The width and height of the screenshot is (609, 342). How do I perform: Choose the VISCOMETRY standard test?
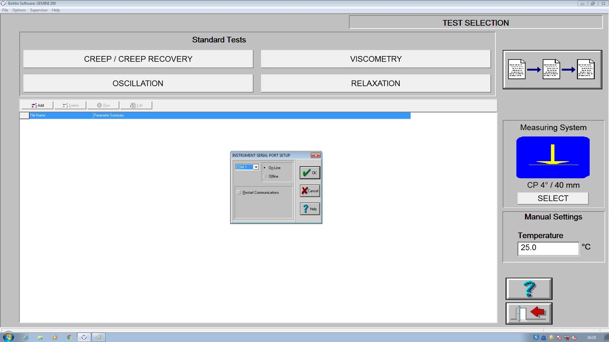click(375, 59)
